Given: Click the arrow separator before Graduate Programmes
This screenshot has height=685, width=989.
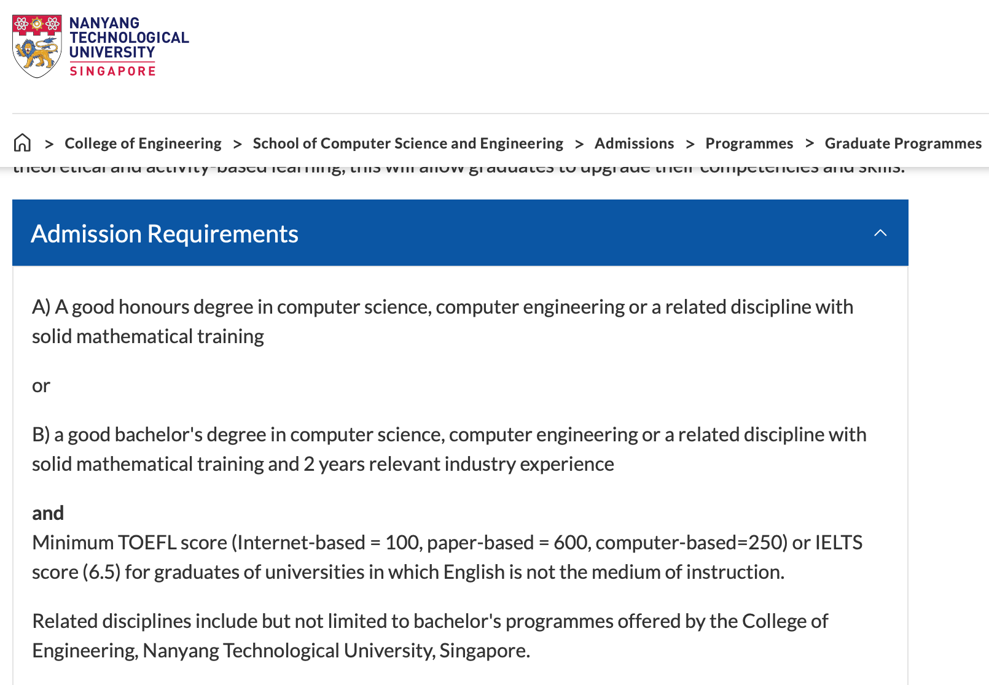Looking at the screenshot, I should (810, 144).
